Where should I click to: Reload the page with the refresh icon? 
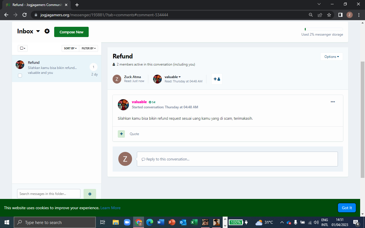tap(25, 15)
